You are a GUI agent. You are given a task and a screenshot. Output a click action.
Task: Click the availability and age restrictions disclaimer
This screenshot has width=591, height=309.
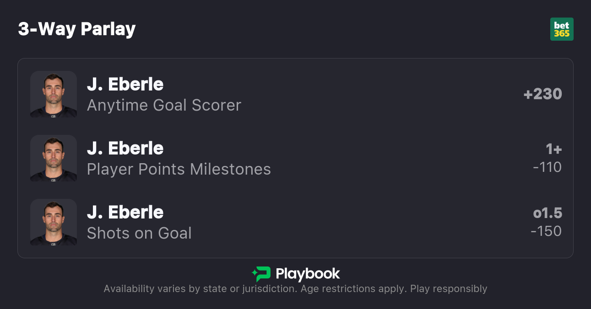295,289
